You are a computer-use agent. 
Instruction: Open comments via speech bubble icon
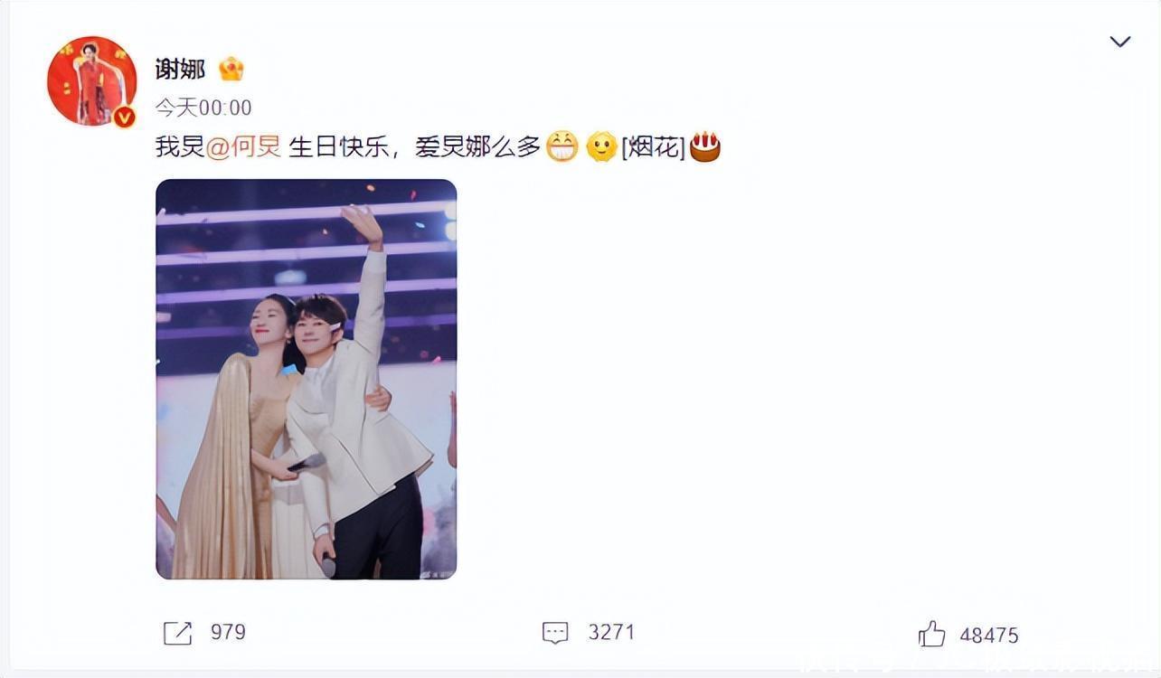(555, 633)
